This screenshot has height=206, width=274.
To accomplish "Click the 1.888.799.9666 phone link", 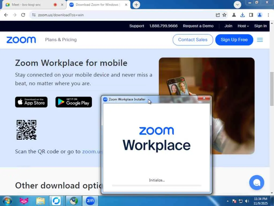I will tap(163, 26).
